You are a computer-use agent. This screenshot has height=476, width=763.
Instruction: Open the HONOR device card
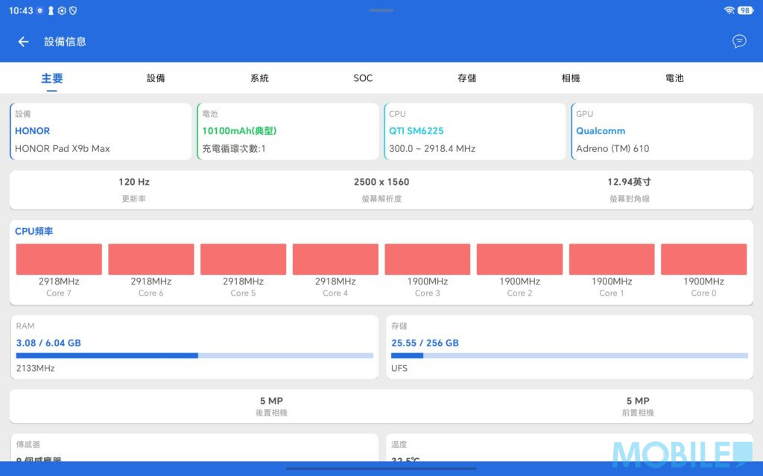pyautogui.click(x=101, y=131)
